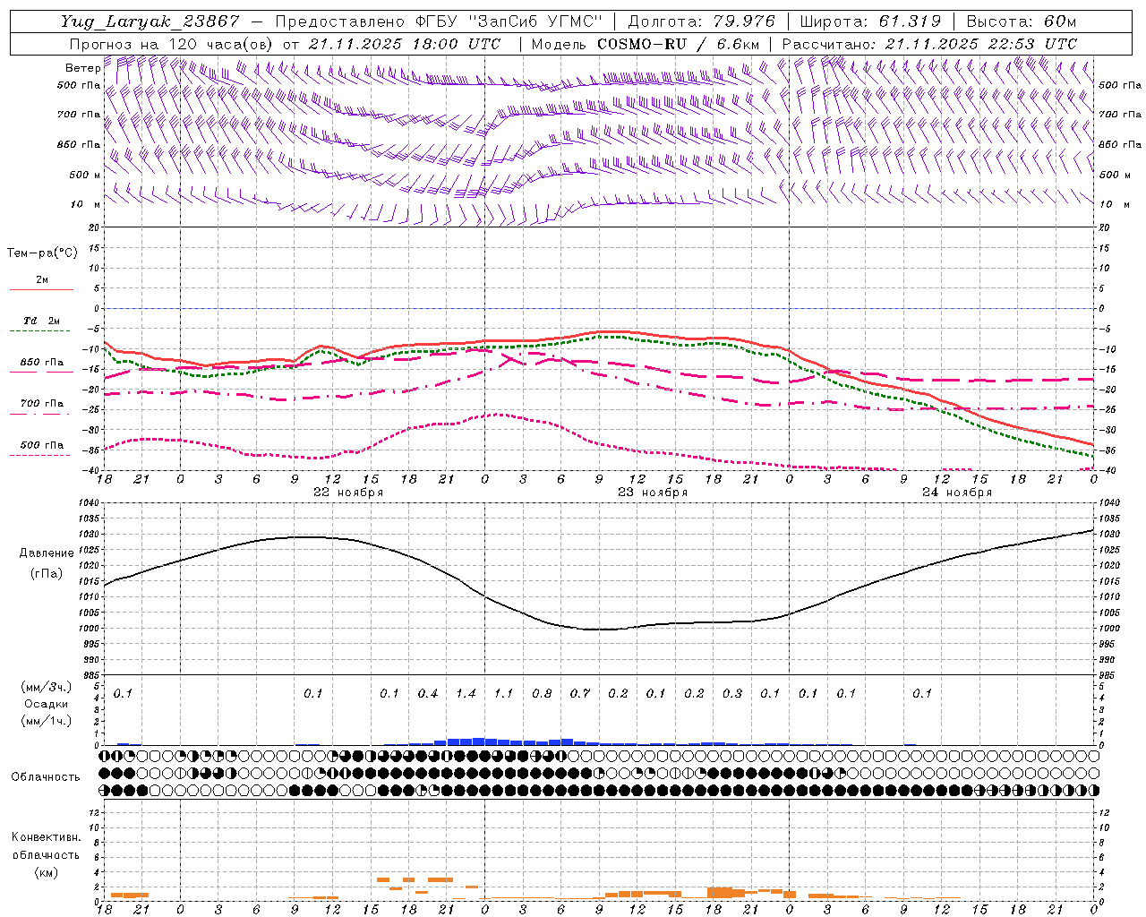This screenshot has height=917, width=1146.
Task: Click the Ветер section label
Action: [x=82, y=68]
